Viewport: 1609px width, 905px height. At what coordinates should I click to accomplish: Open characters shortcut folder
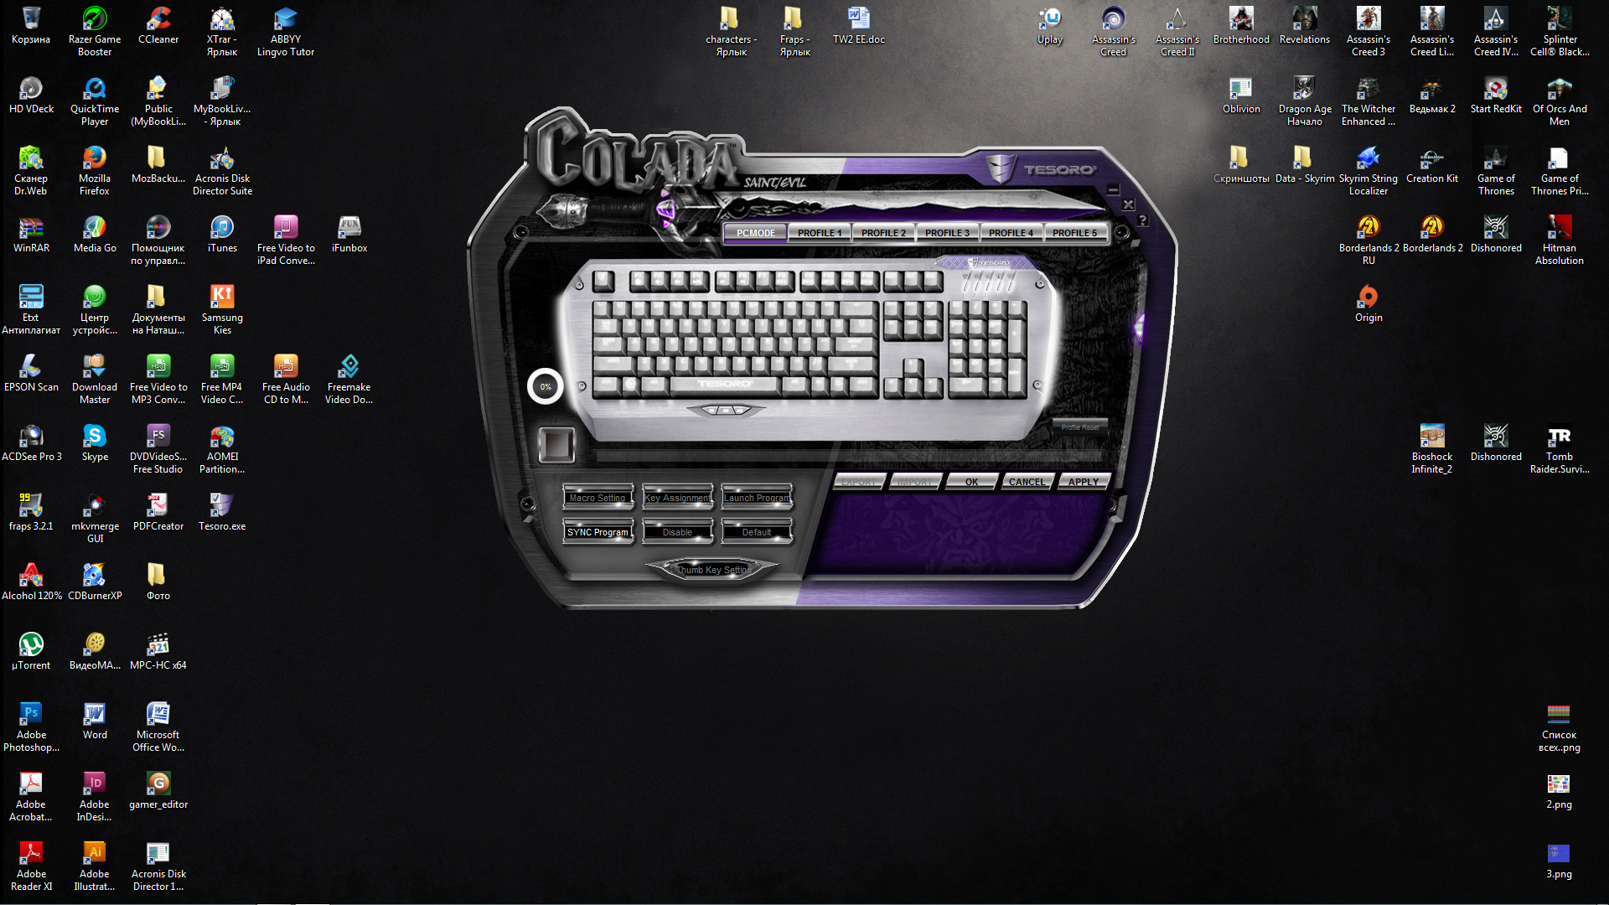[x=732, y=32]
